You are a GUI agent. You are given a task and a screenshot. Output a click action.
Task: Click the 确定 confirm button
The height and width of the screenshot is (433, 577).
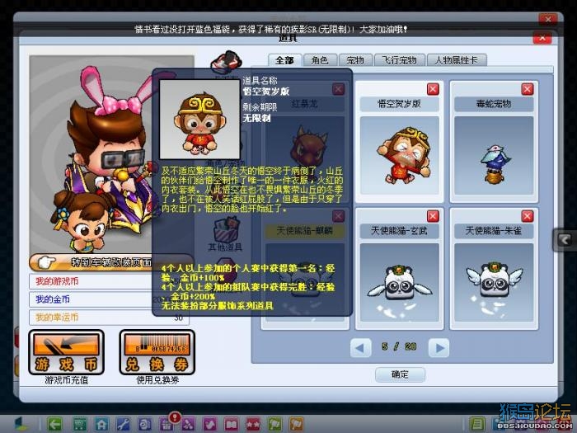[400, 374]
